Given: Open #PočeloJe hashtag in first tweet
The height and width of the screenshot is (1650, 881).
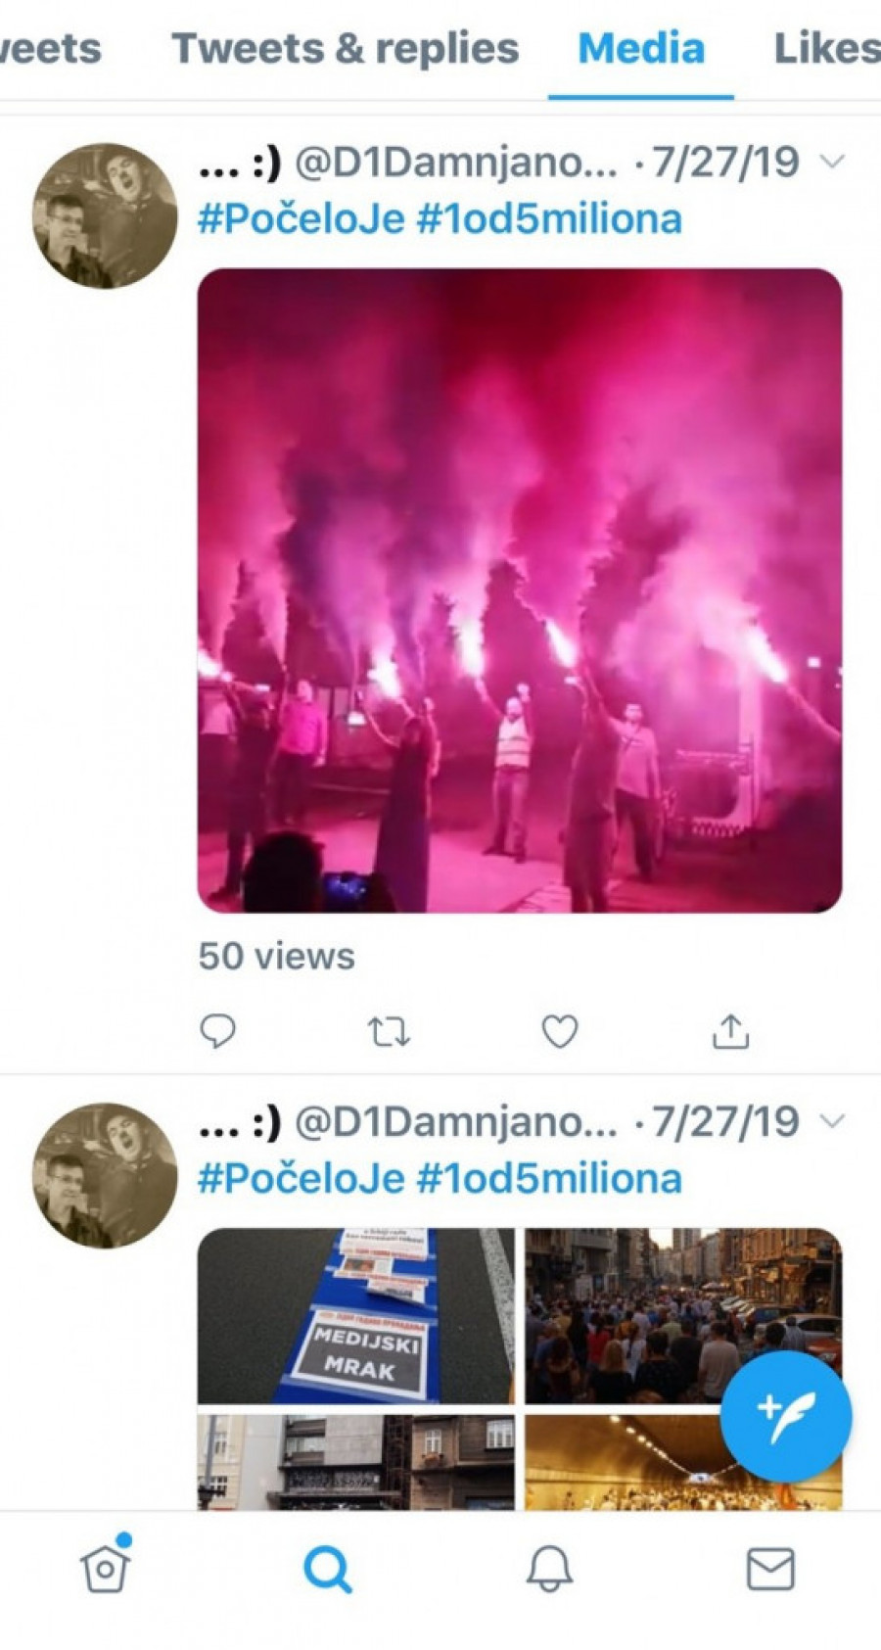Looking at the screenshot, I should [x=301, y=218].
